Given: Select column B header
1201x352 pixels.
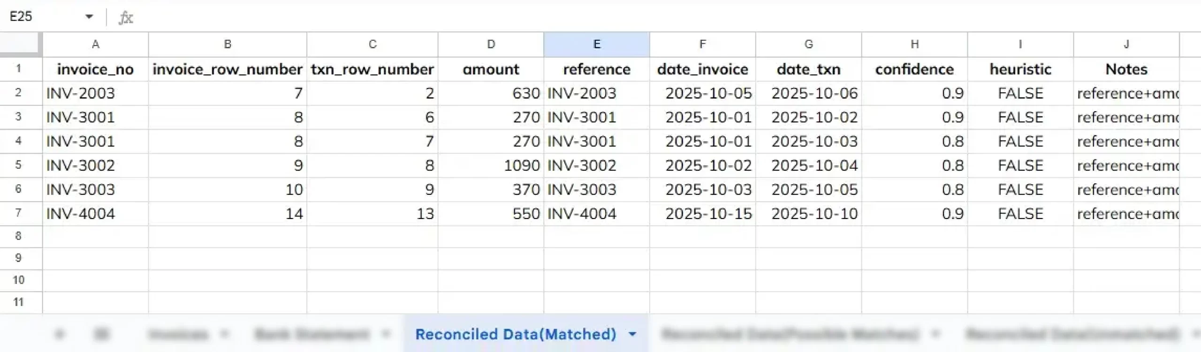Looking at the screenshot, I should click(x=228, y=45).
